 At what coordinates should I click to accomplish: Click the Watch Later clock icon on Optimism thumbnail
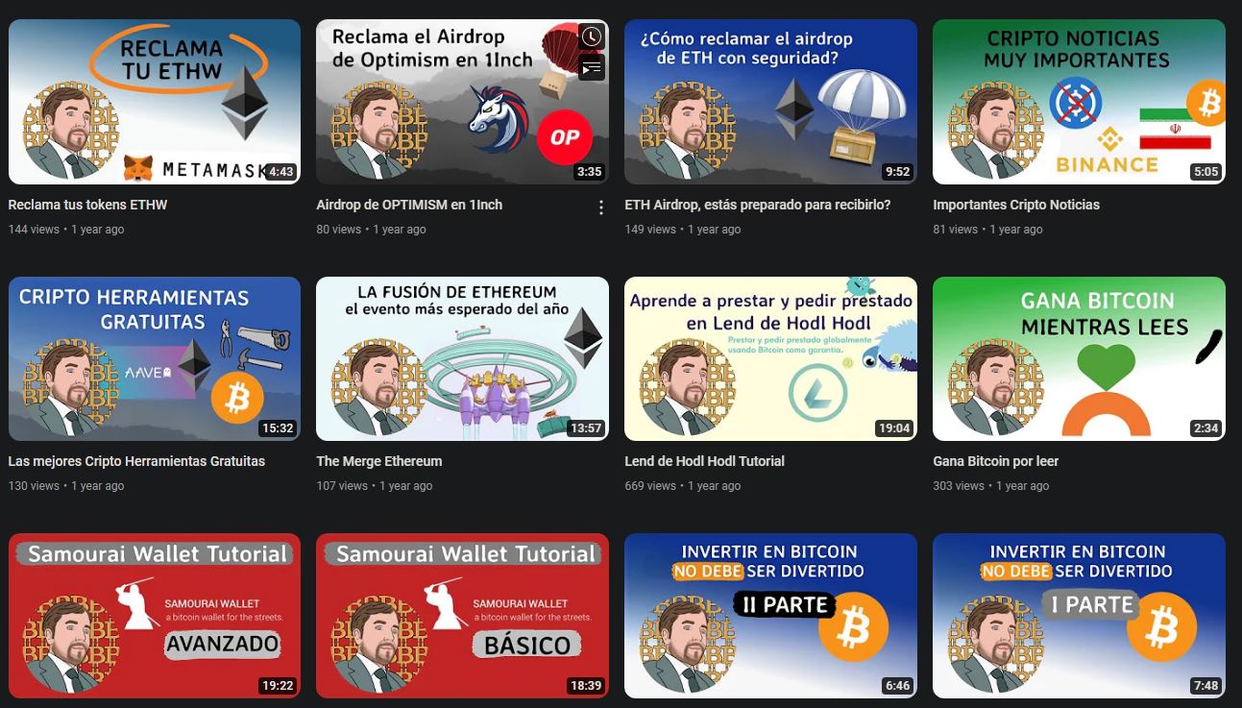click(592, 37)
